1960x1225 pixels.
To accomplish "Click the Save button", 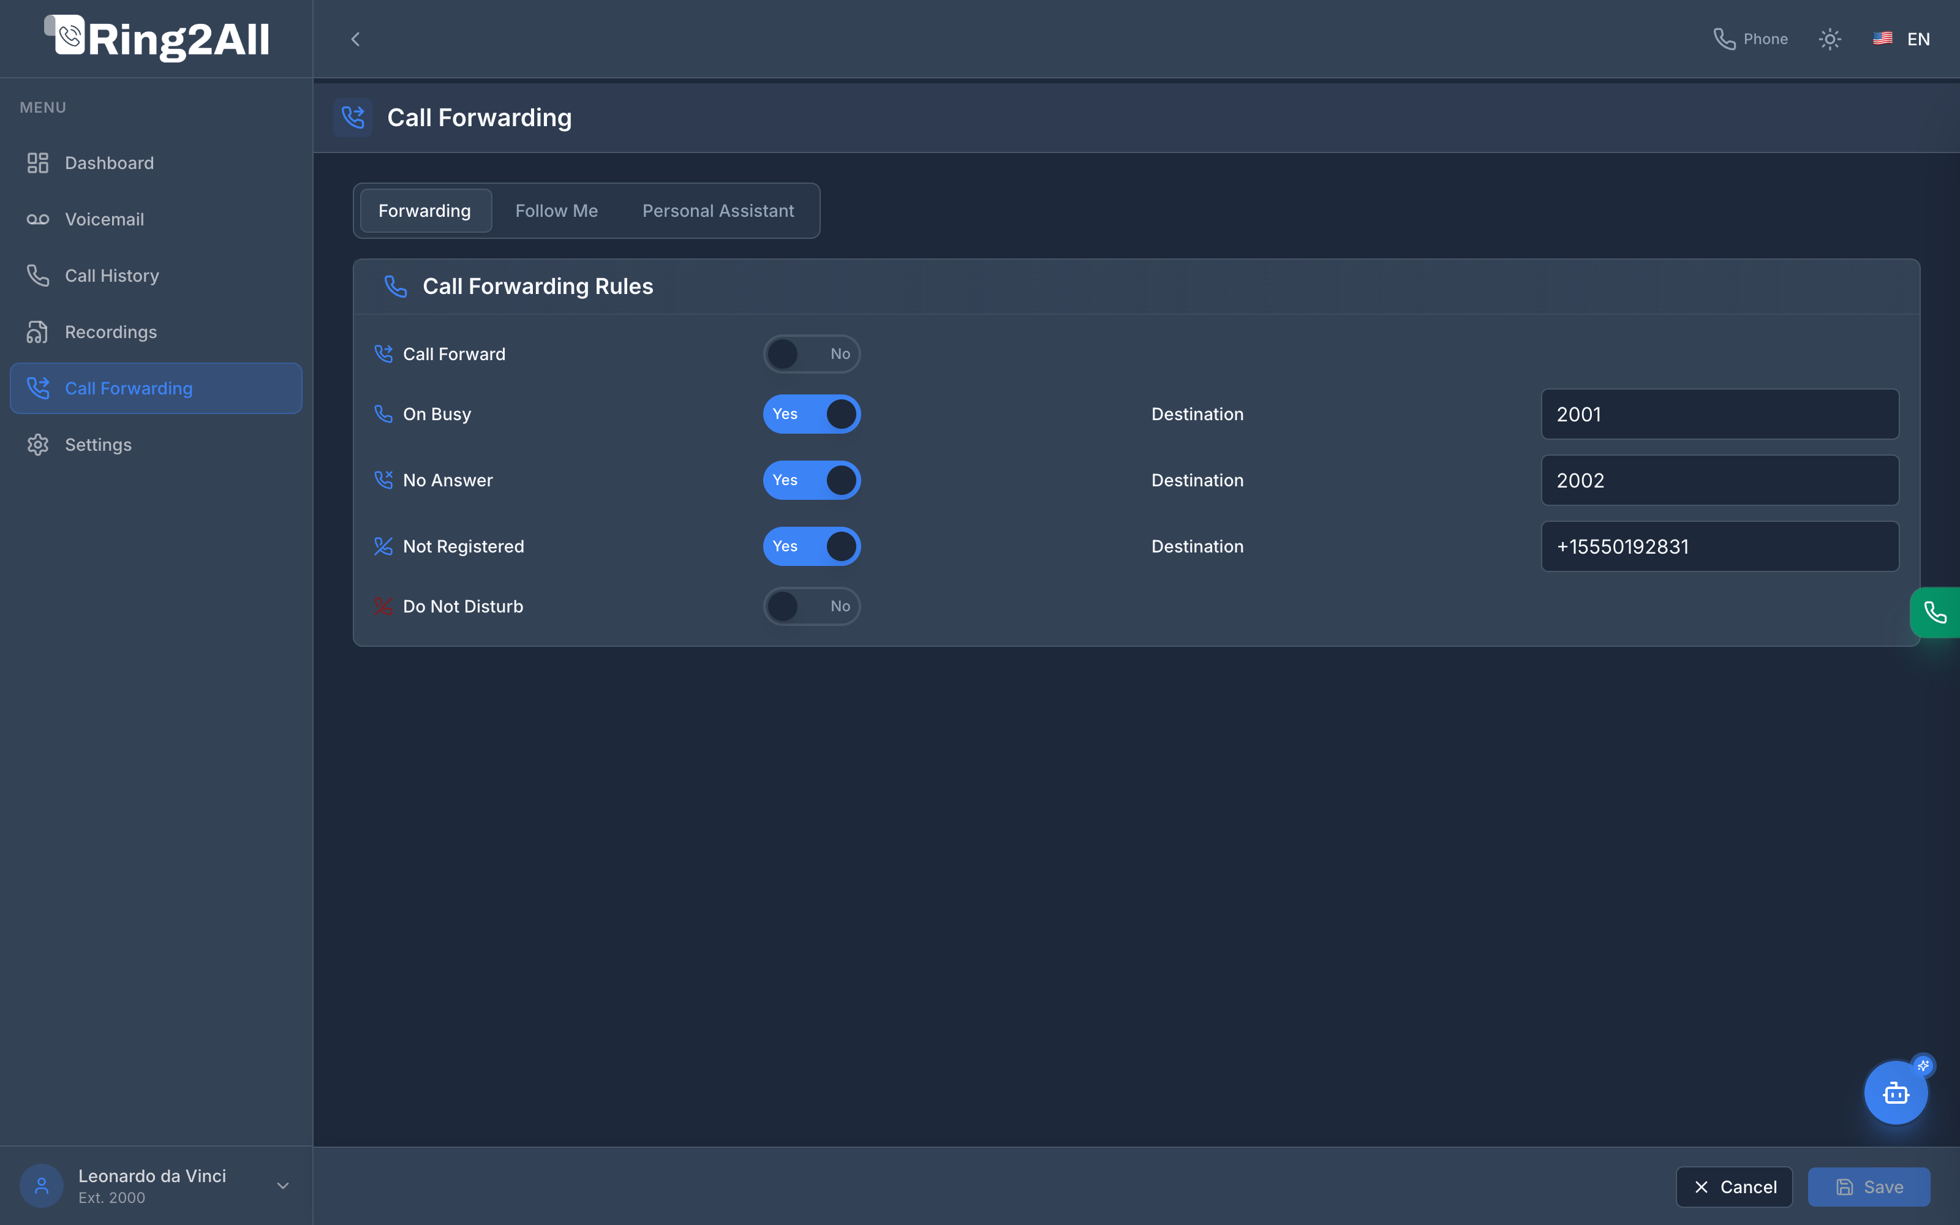I will click(x=1869, y=1187).
